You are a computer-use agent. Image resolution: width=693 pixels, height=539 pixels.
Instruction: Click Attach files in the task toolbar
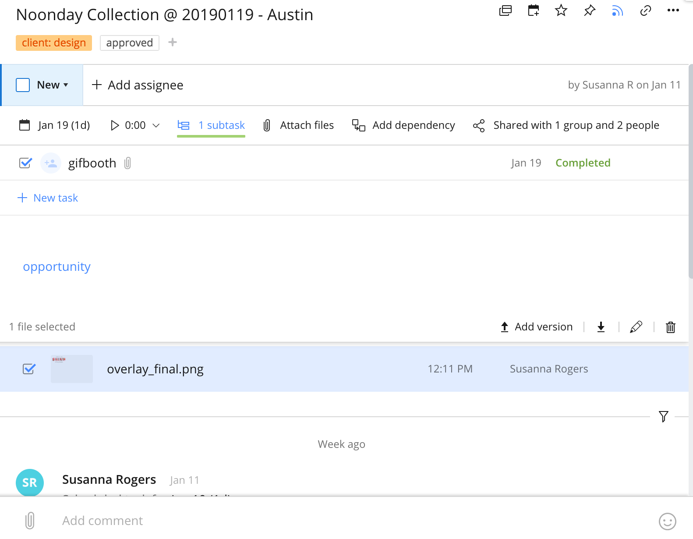[x=298, y=125]
